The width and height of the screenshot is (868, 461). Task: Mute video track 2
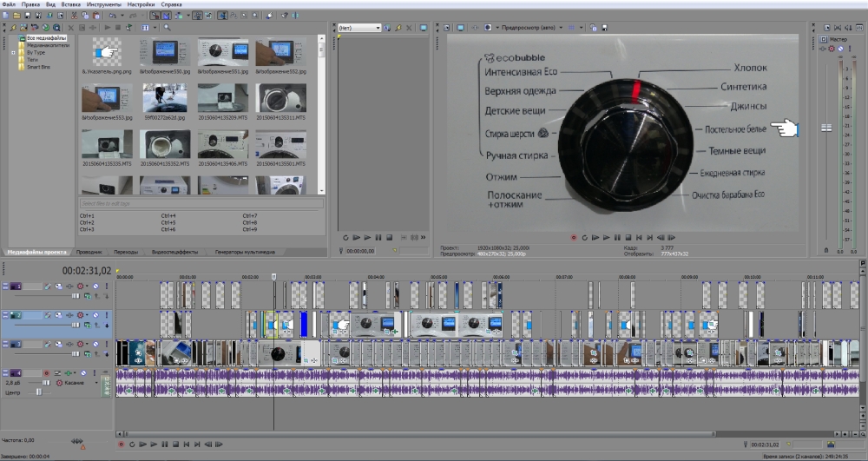pos(95,315)
